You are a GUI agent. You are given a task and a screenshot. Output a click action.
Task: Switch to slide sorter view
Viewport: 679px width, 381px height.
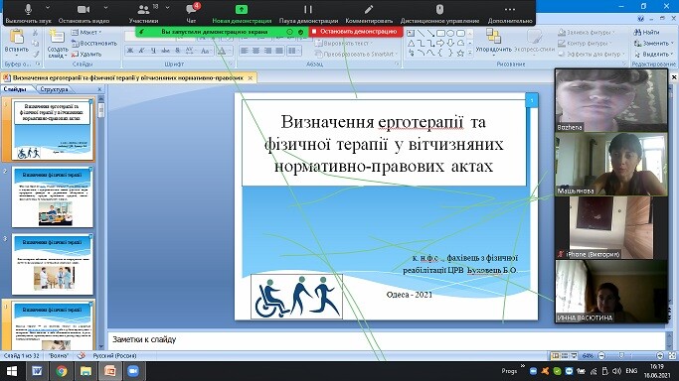[565, 356]
